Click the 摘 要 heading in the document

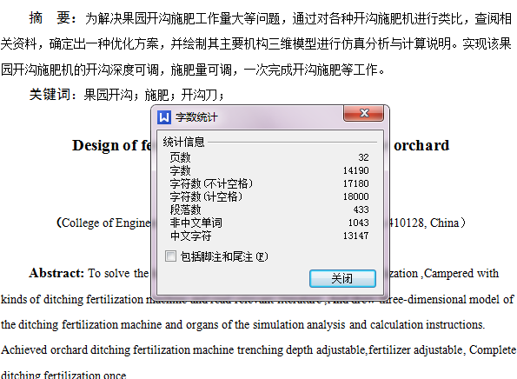(50, 17)
